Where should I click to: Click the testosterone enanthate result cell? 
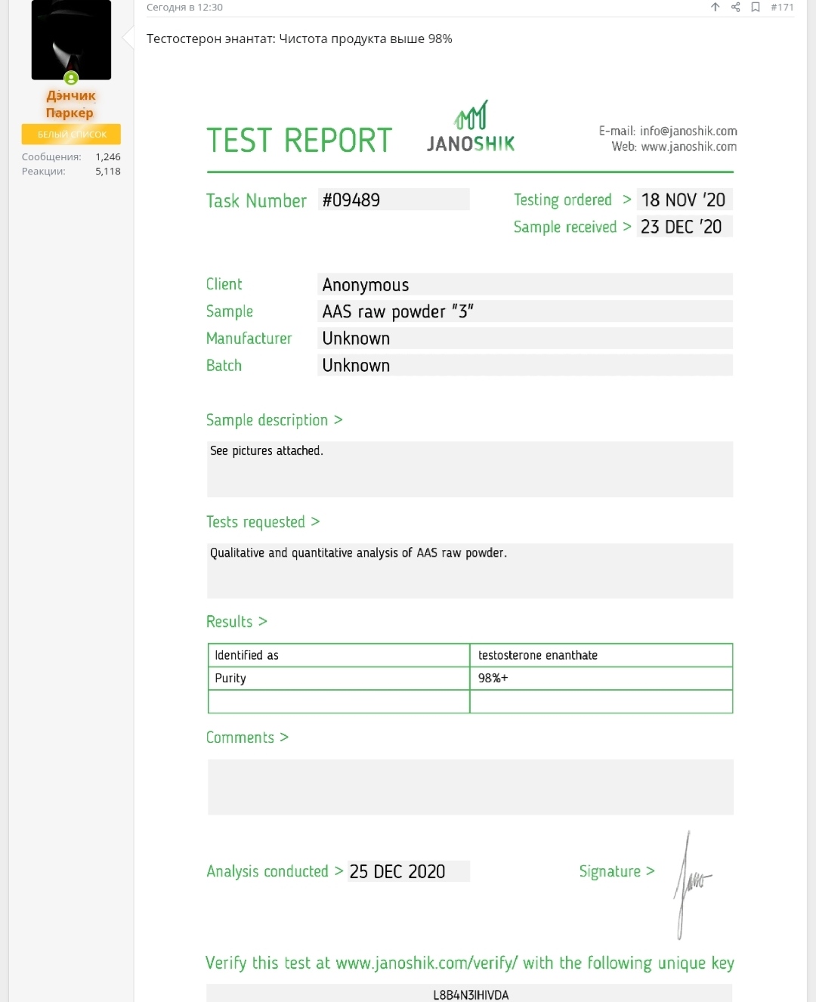click(x=601, y=655)
